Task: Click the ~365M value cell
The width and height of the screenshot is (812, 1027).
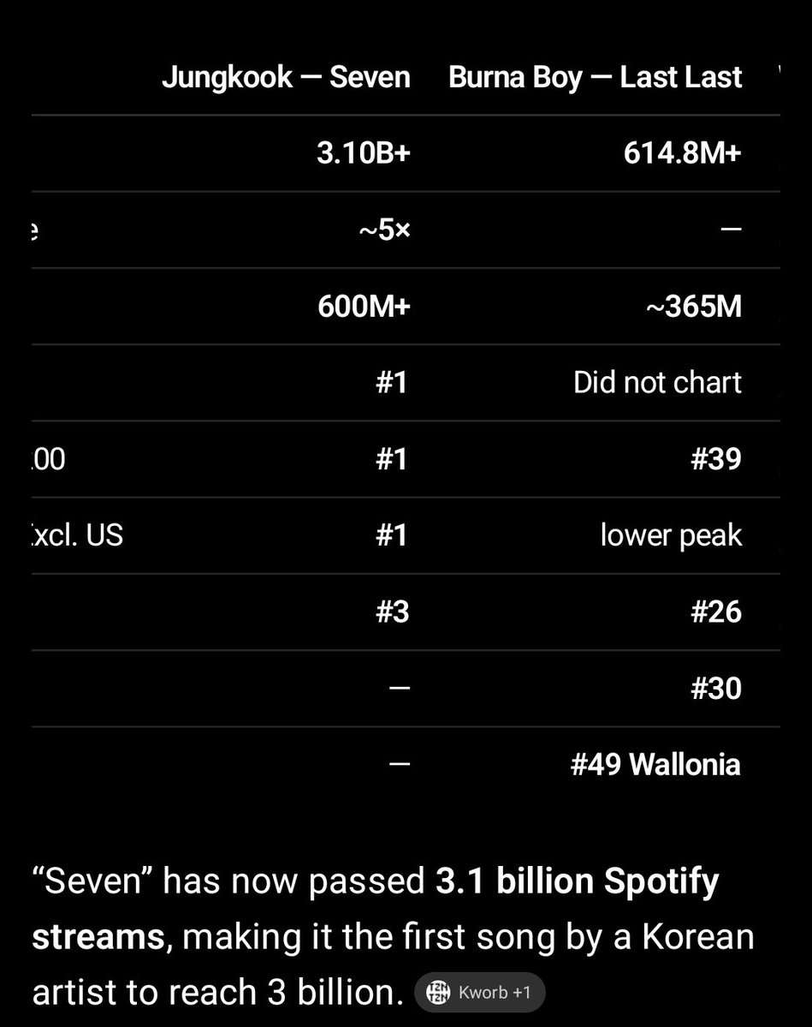Action: pos(694,307)
